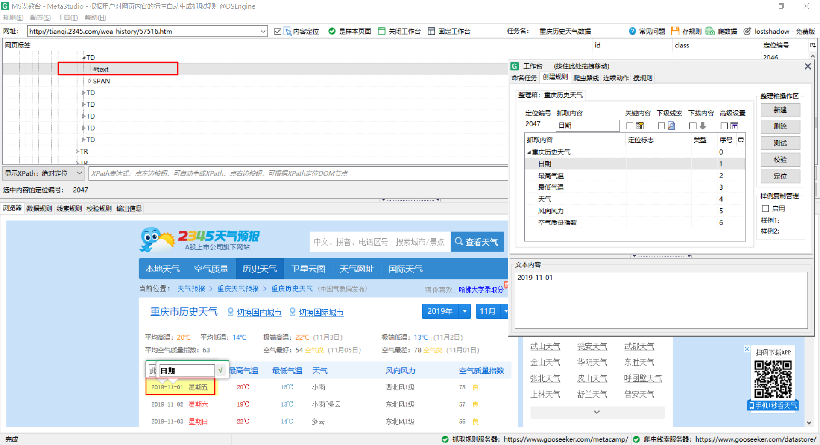Enable the 关键内容 checkbox
This screenshot has height=445, width=820.
[629, 126]
